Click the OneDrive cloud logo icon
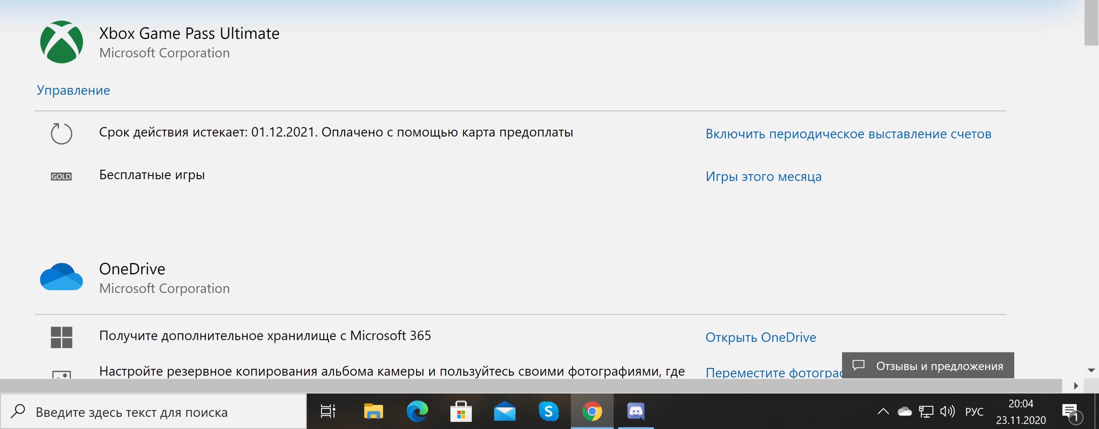 [61, 277]
